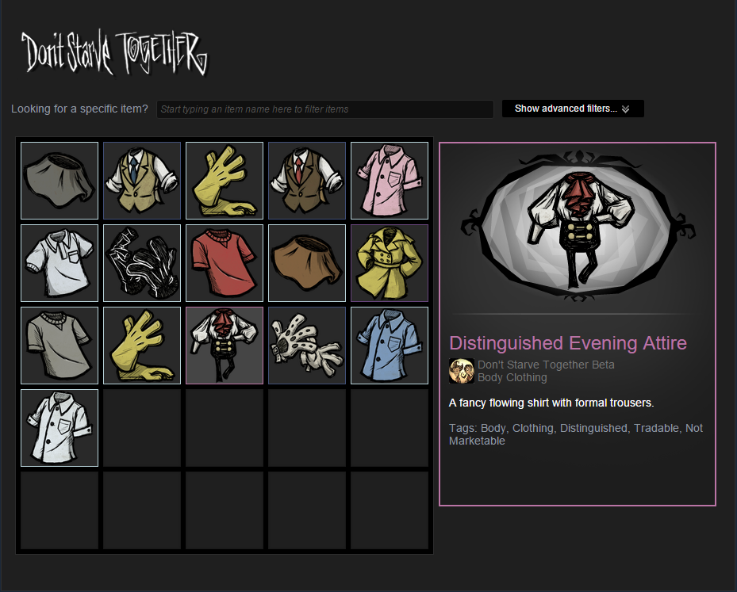737x592 pixels.
Task: Click the Don't Starve Together Beta game icon
Action: [461, 371]
